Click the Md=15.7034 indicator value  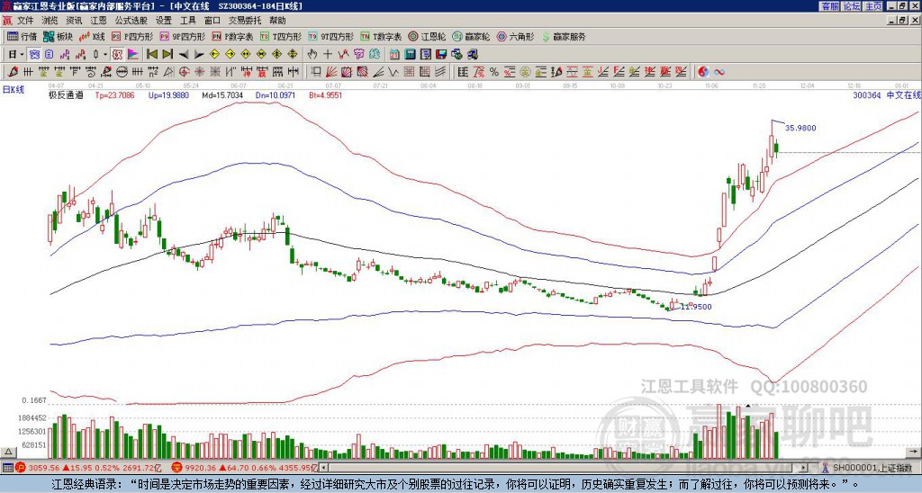[222, 94]
